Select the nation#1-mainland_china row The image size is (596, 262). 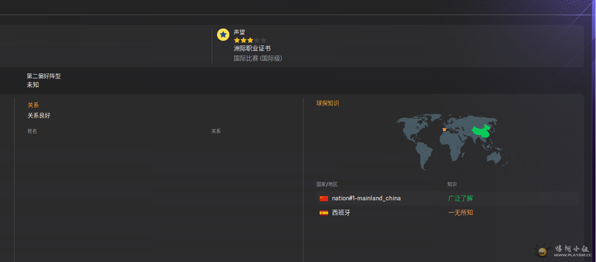point(447,198)
